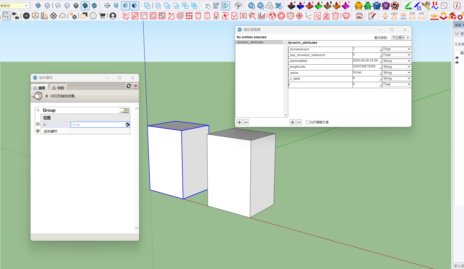Click the user account profile icon
The height and width of the screenshot is (269, 464).
(x=113, y=16)
